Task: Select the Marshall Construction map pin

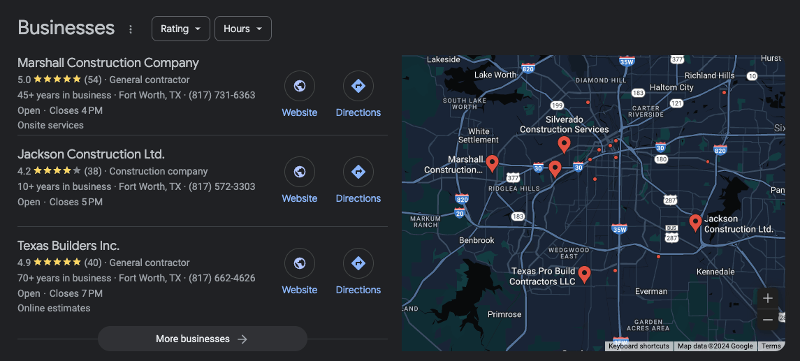Action: pyautogui.click(x=492, y=163)
